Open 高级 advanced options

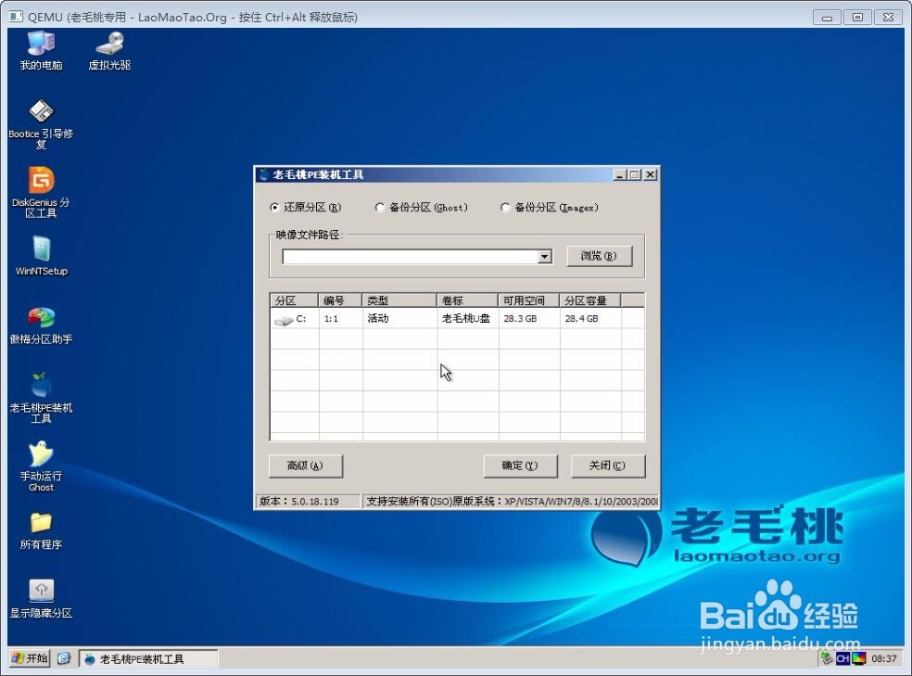(x=305, y=465)
